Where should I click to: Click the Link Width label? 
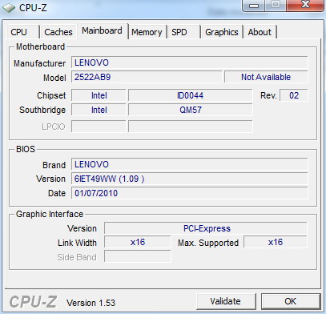(77, 243)
